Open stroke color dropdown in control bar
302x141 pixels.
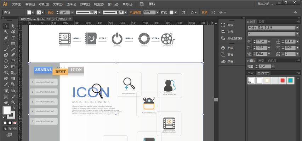[x=42, y=12]
